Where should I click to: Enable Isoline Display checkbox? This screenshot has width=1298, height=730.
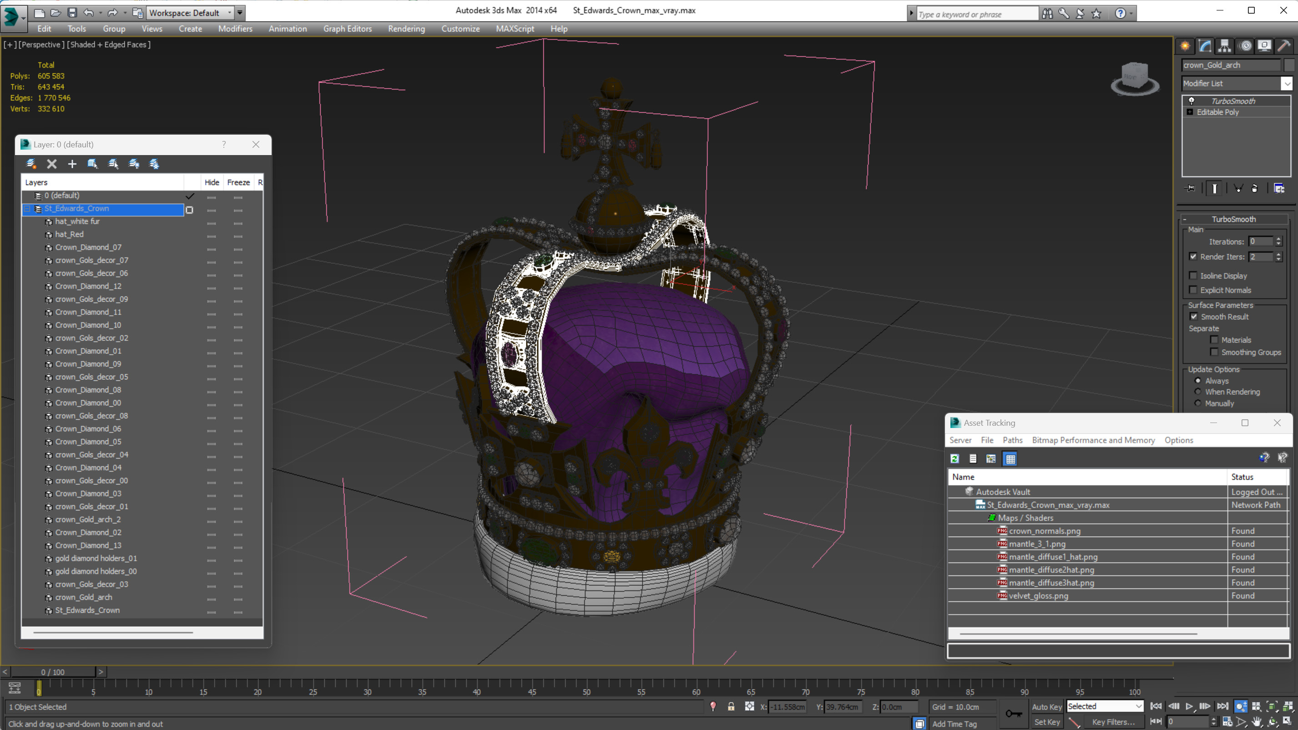(1193, 276)
